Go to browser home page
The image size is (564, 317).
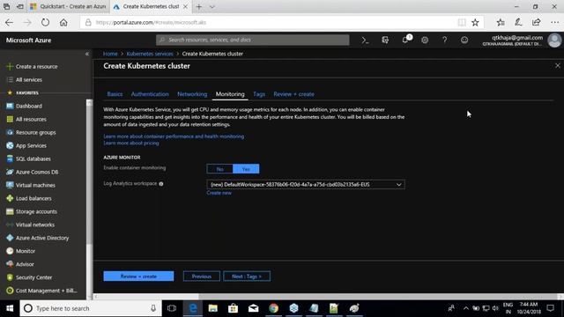(63, 22)
